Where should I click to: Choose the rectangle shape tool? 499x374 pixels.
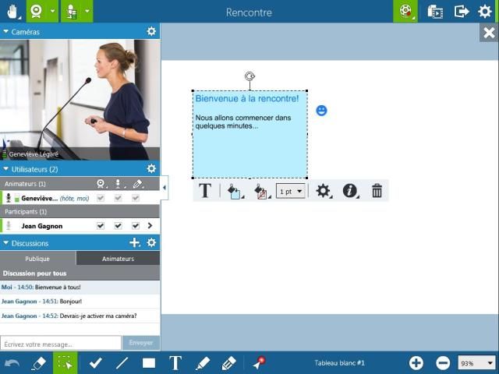[149, 363]
